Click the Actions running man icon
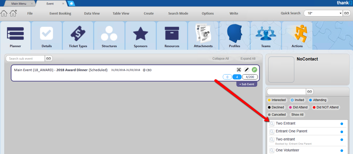 (x=297, y=34)
